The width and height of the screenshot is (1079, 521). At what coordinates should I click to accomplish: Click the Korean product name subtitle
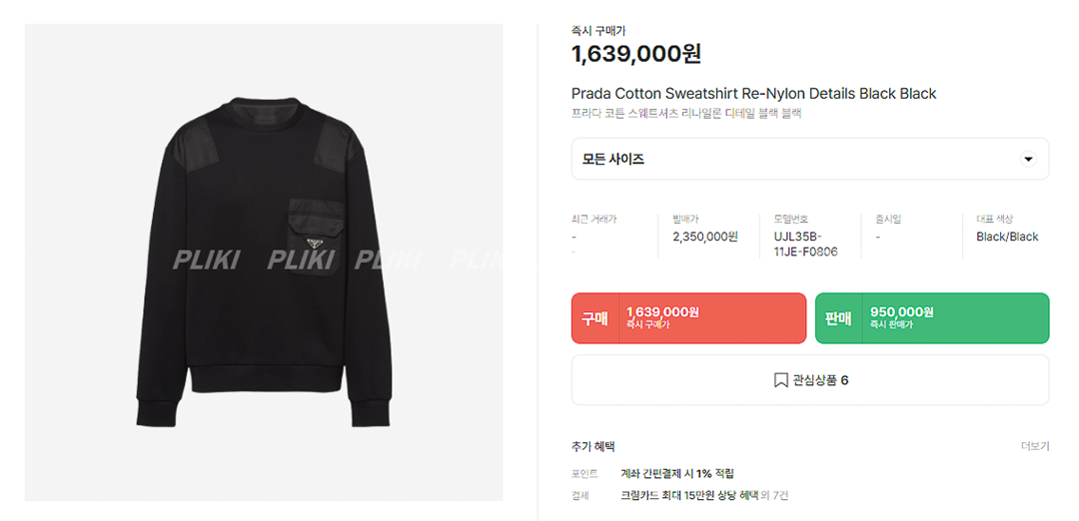(686, 114)
